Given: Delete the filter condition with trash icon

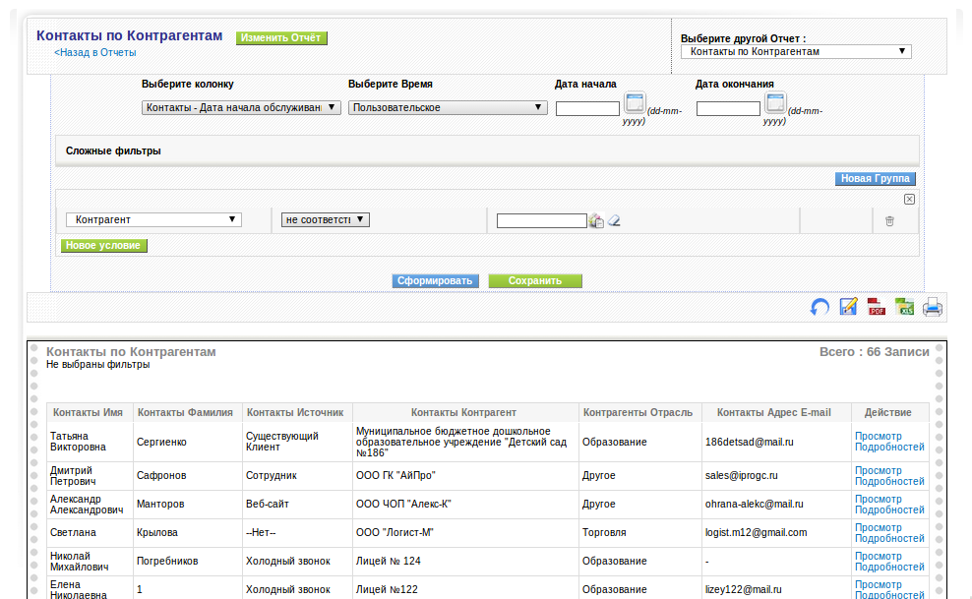Looking at the screenshot, I should 889,221.
